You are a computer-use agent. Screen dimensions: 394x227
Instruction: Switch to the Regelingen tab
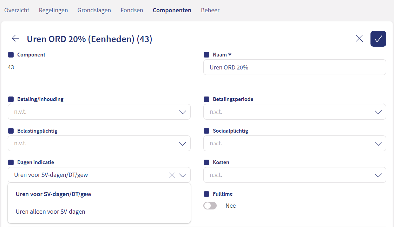point(53,10)
